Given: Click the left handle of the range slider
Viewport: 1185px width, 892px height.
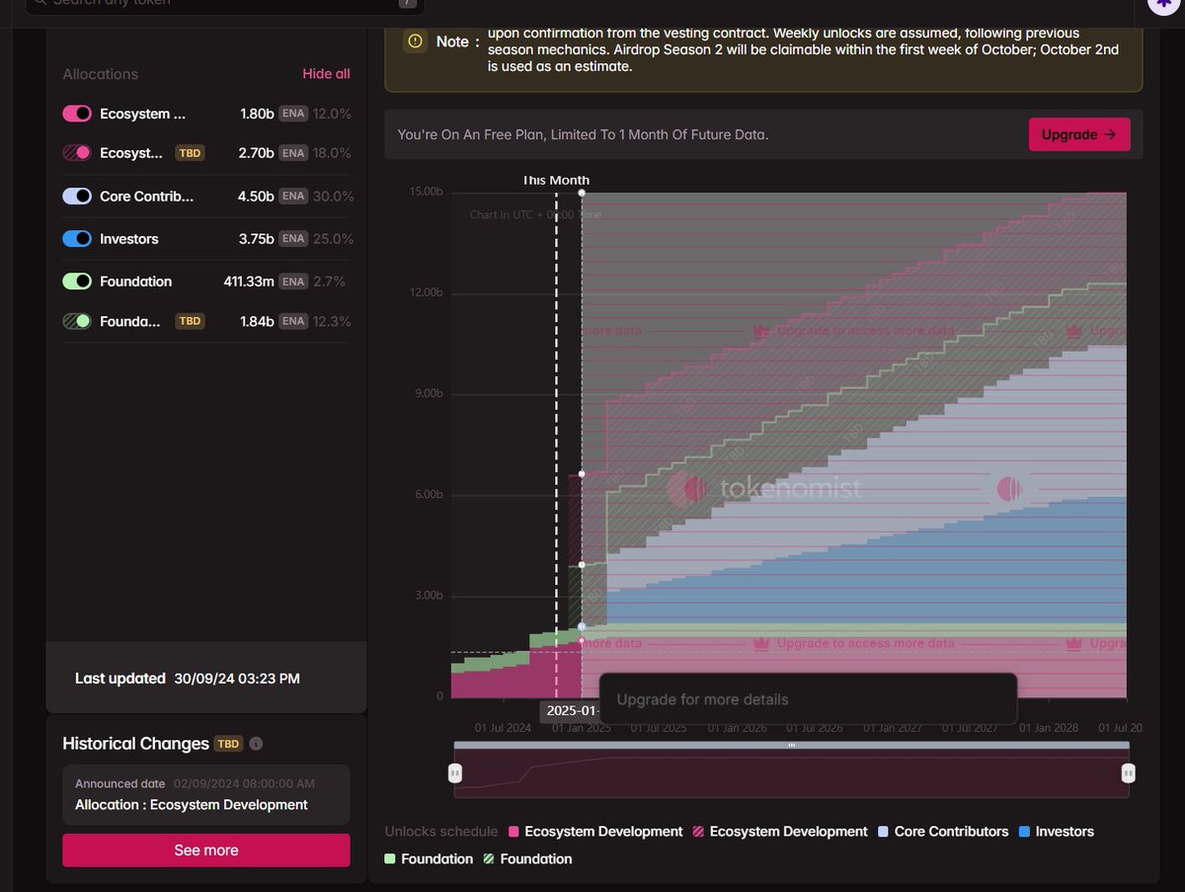Looking at the screenshot, I should point(455,772).
